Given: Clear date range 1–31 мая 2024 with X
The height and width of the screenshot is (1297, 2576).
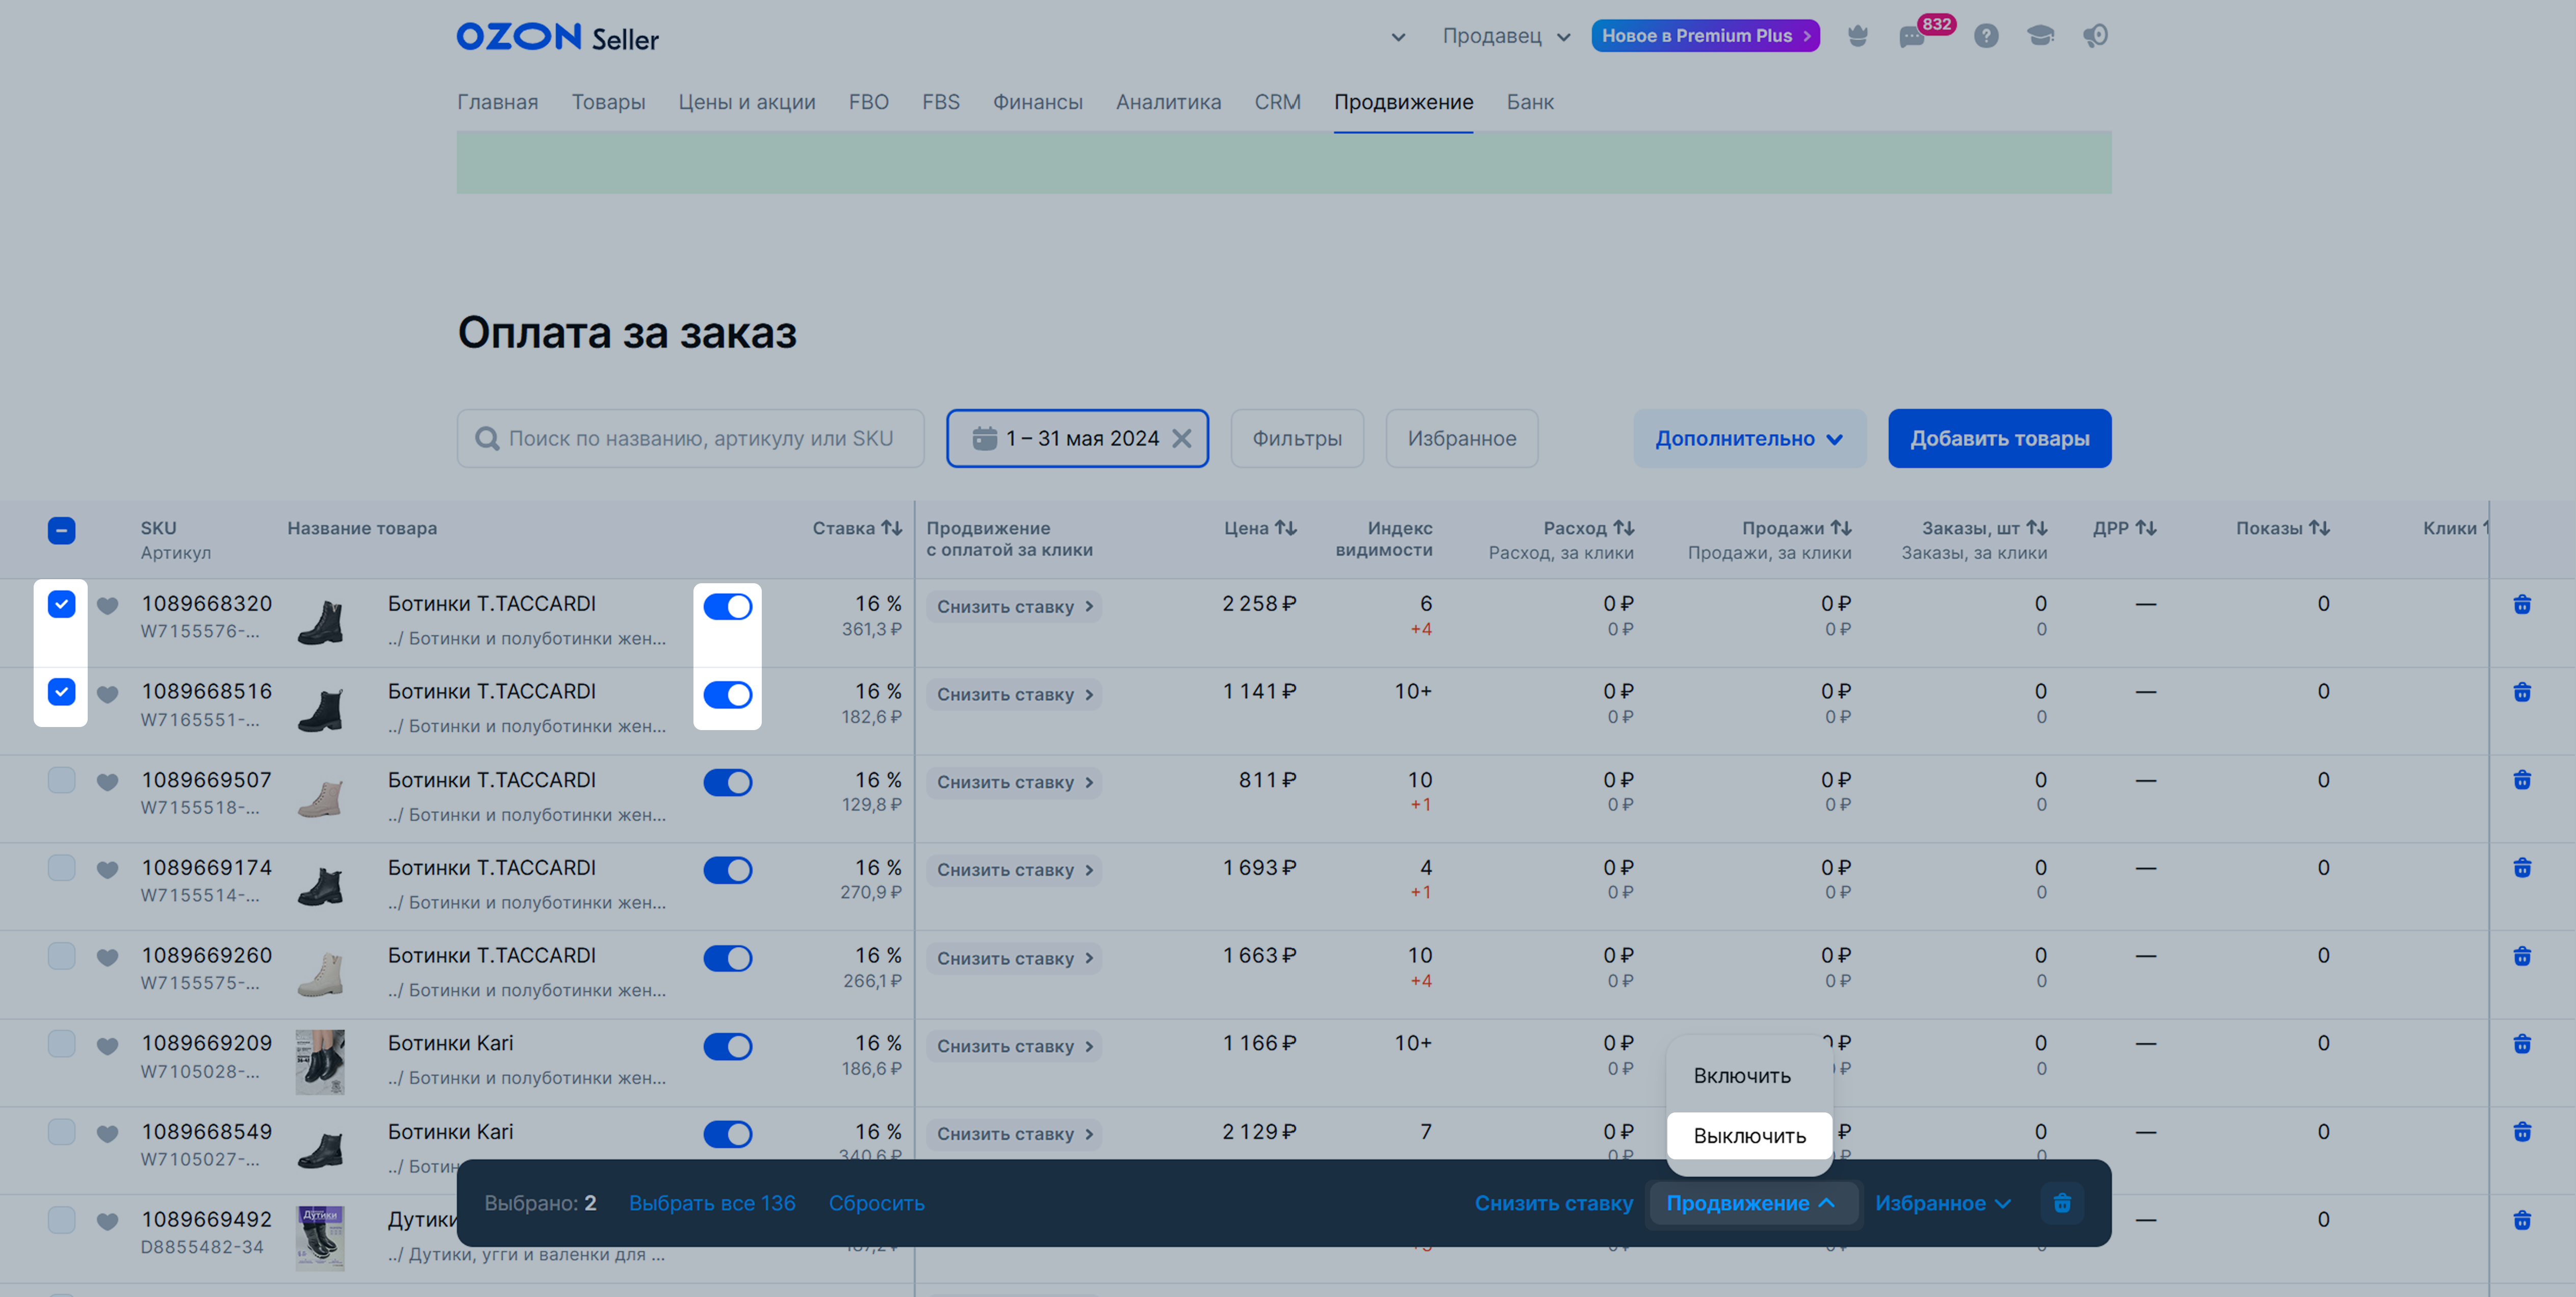Looking at the screenshot, I should (1182, 438).
